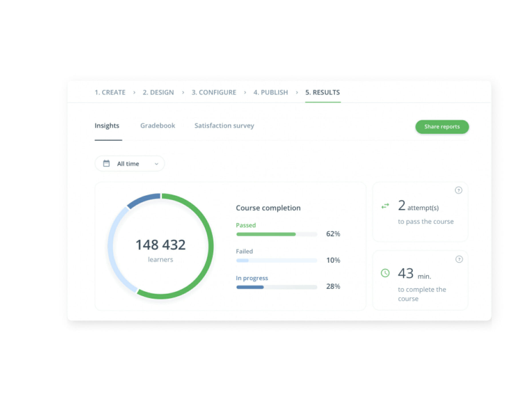Click the 43 min. value
Screen dimensions: 515x415
414,274
